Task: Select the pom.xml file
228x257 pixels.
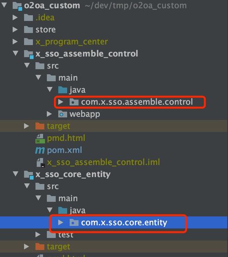Action: point(65,150)
